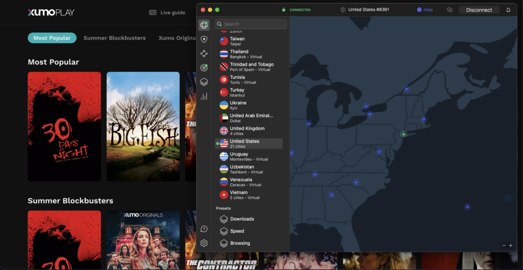Screen dimensions: 523x270
Task: Open the Xumo Originals poster in Summer Blockbusters
Action: pyautogui.click(x=143, y=240)
